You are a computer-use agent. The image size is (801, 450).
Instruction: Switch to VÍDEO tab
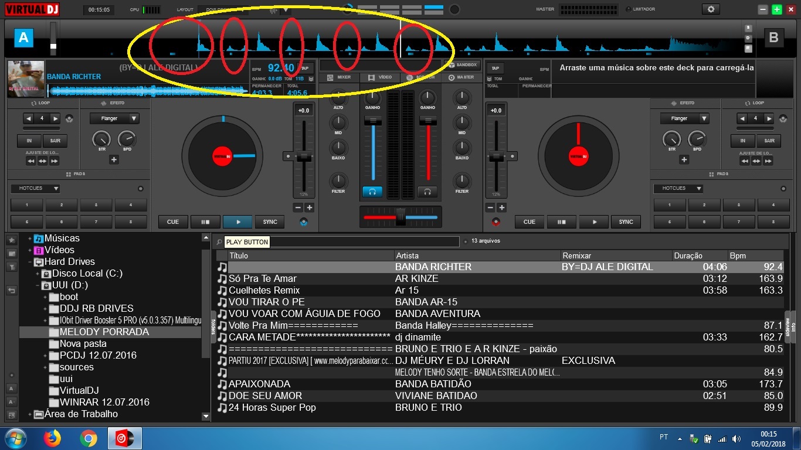click(380, 77)
